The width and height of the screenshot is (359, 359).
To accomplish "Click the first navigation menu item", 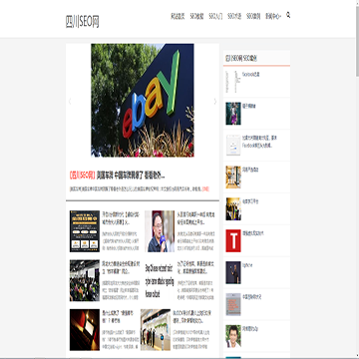I will [178, 16].
